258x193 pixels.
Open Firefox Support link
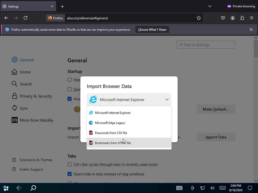click(x=27, y=169)
